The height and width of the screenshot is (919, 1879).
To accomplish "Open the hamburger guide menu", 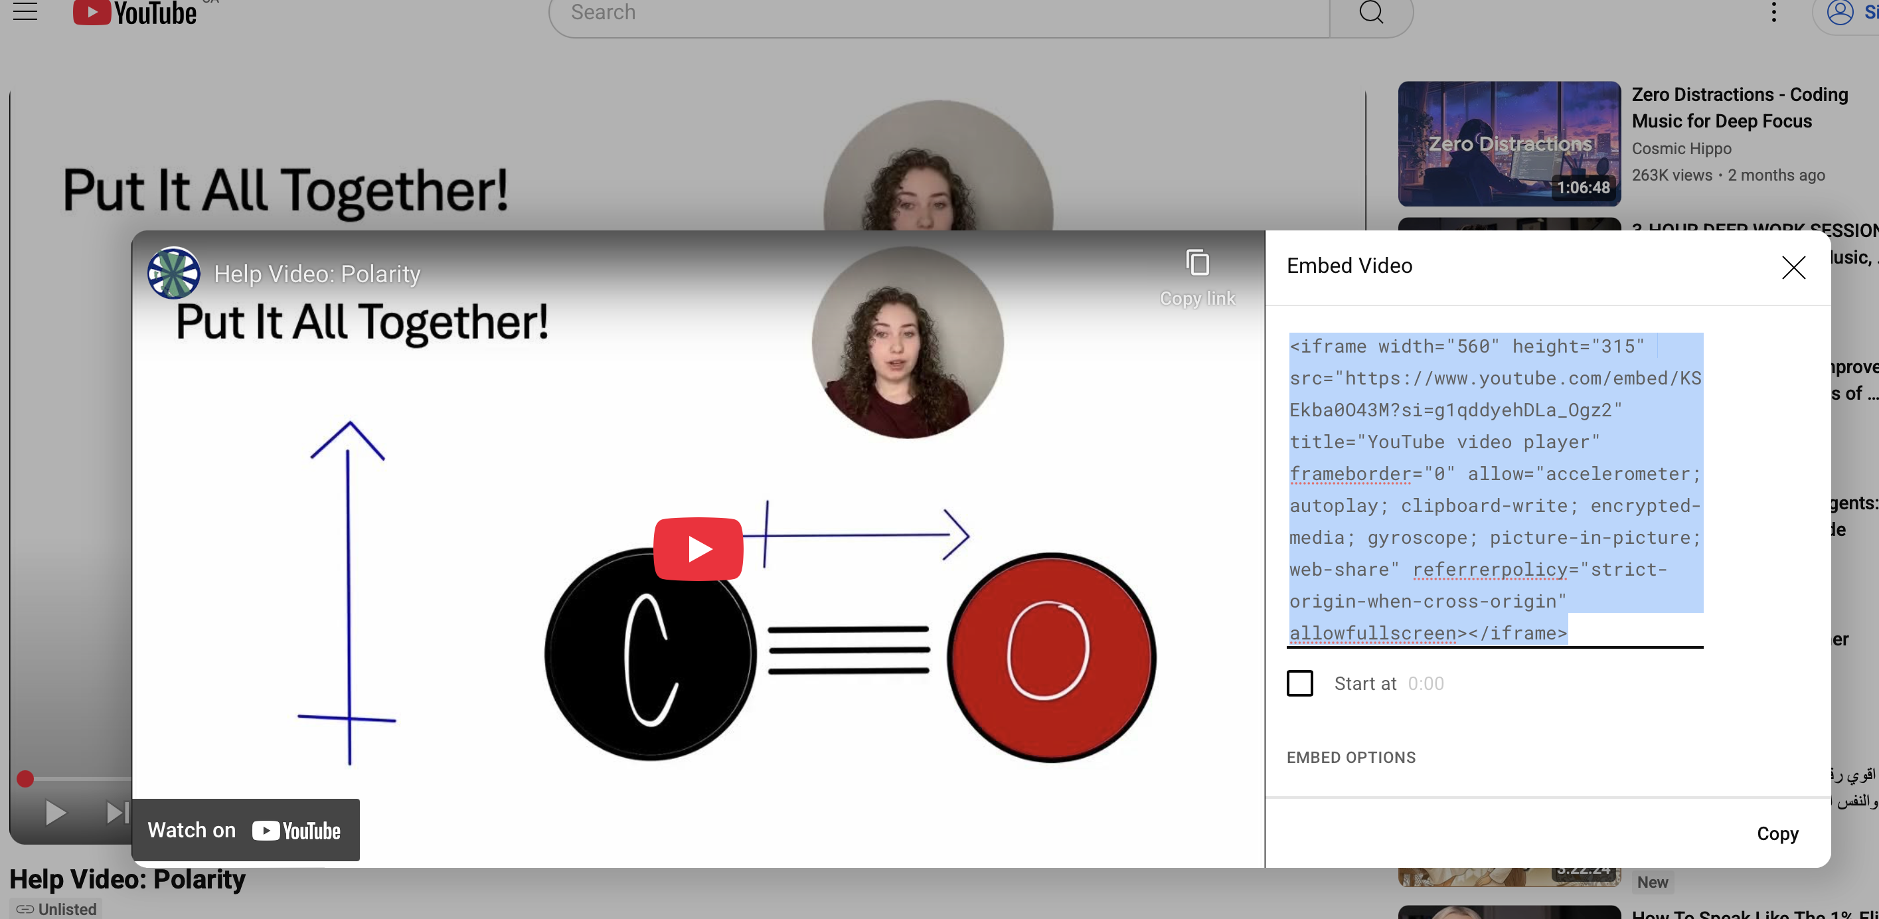I will click(25, 11).
